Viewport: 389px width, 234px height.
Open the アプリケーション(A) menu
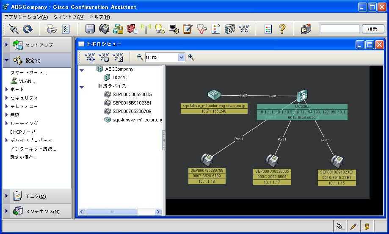(26, 17)
